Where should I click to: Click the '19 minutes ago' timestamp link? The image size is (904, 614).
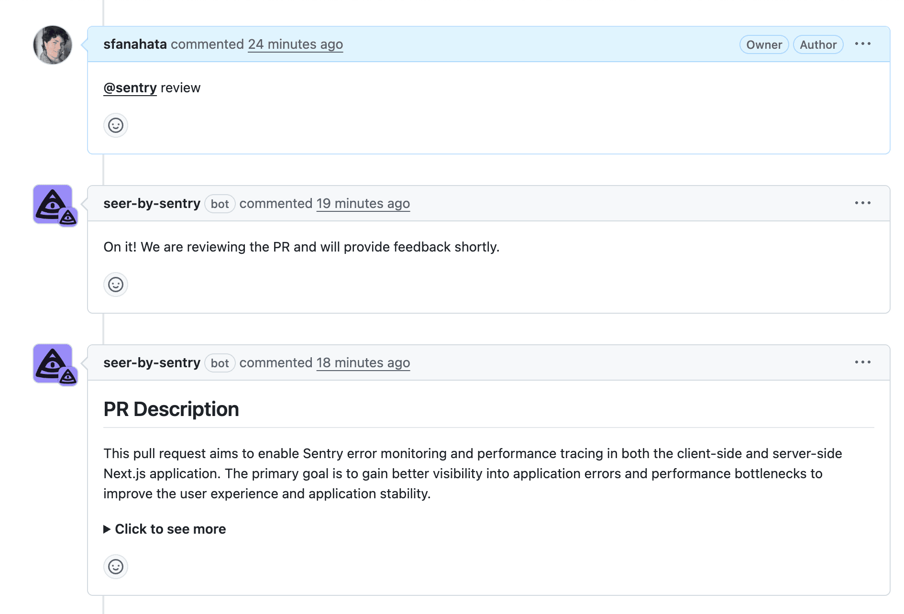363,203
